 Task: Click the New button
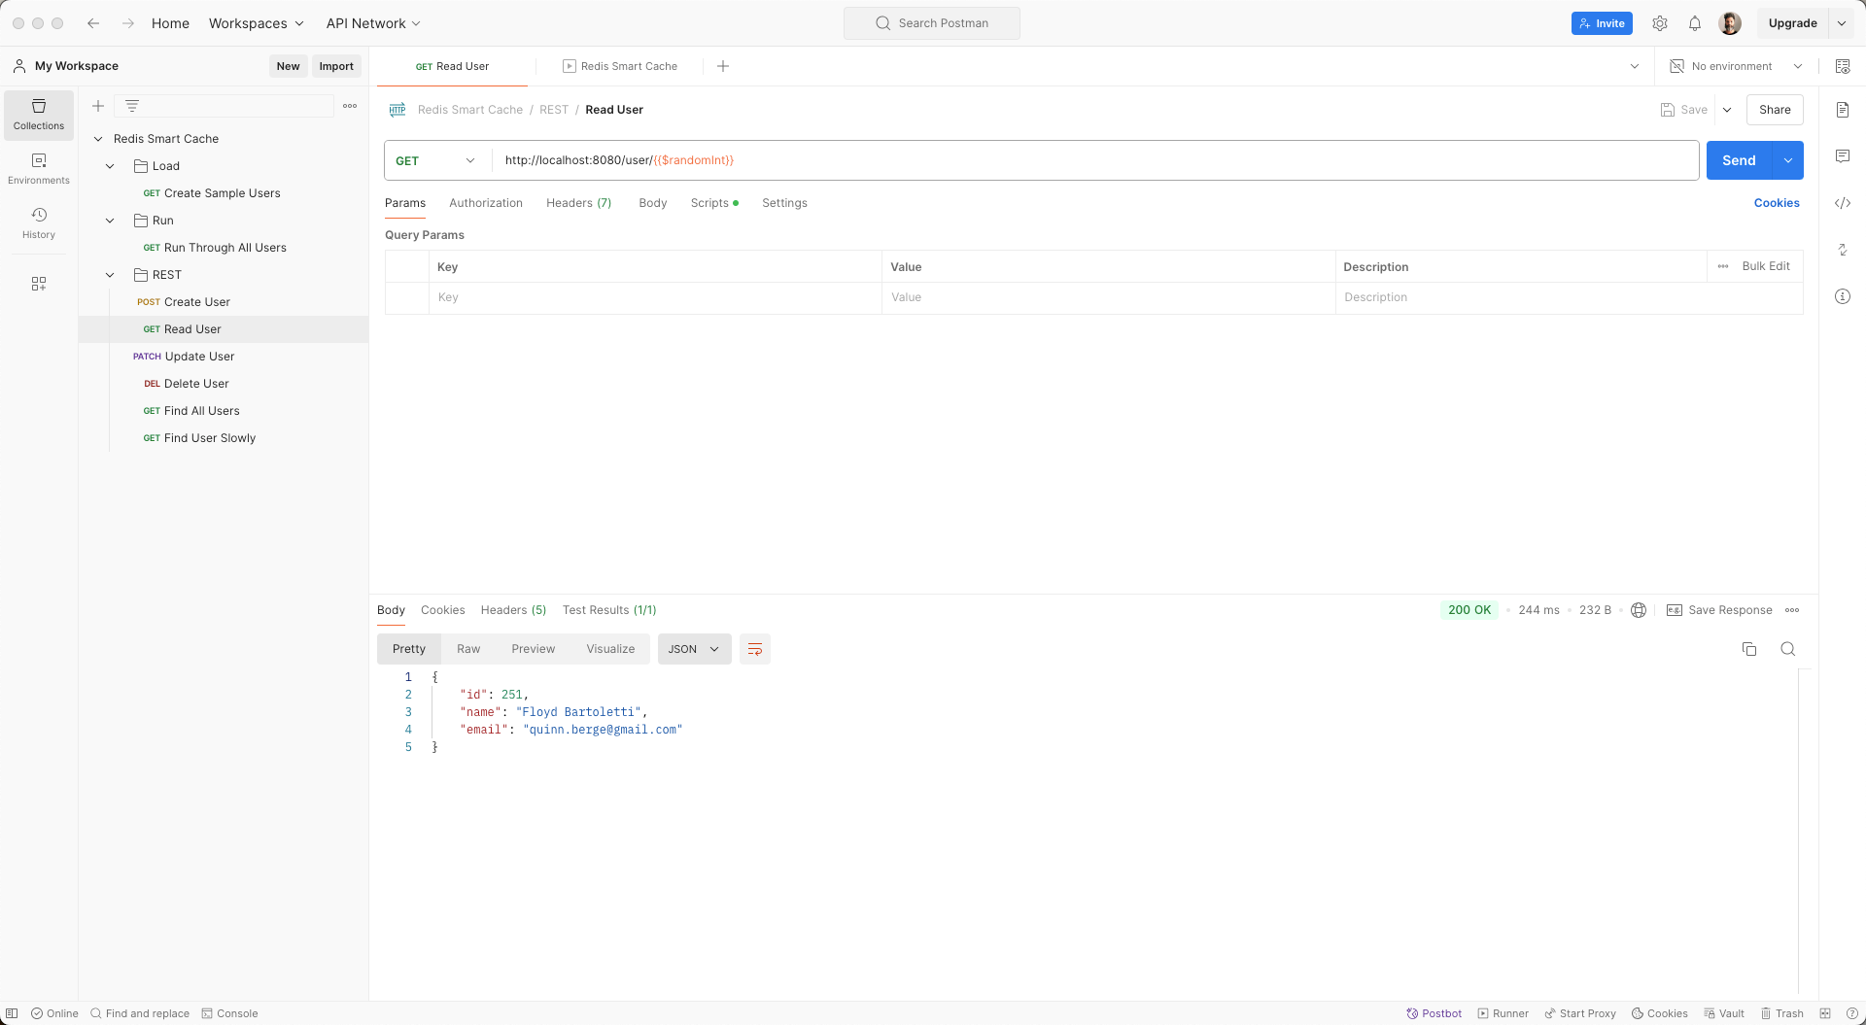point(288,66)
